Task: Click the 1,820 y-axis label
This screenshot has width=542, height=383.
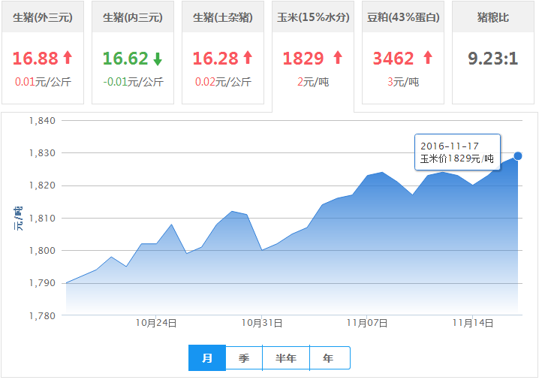Action: 42,185
